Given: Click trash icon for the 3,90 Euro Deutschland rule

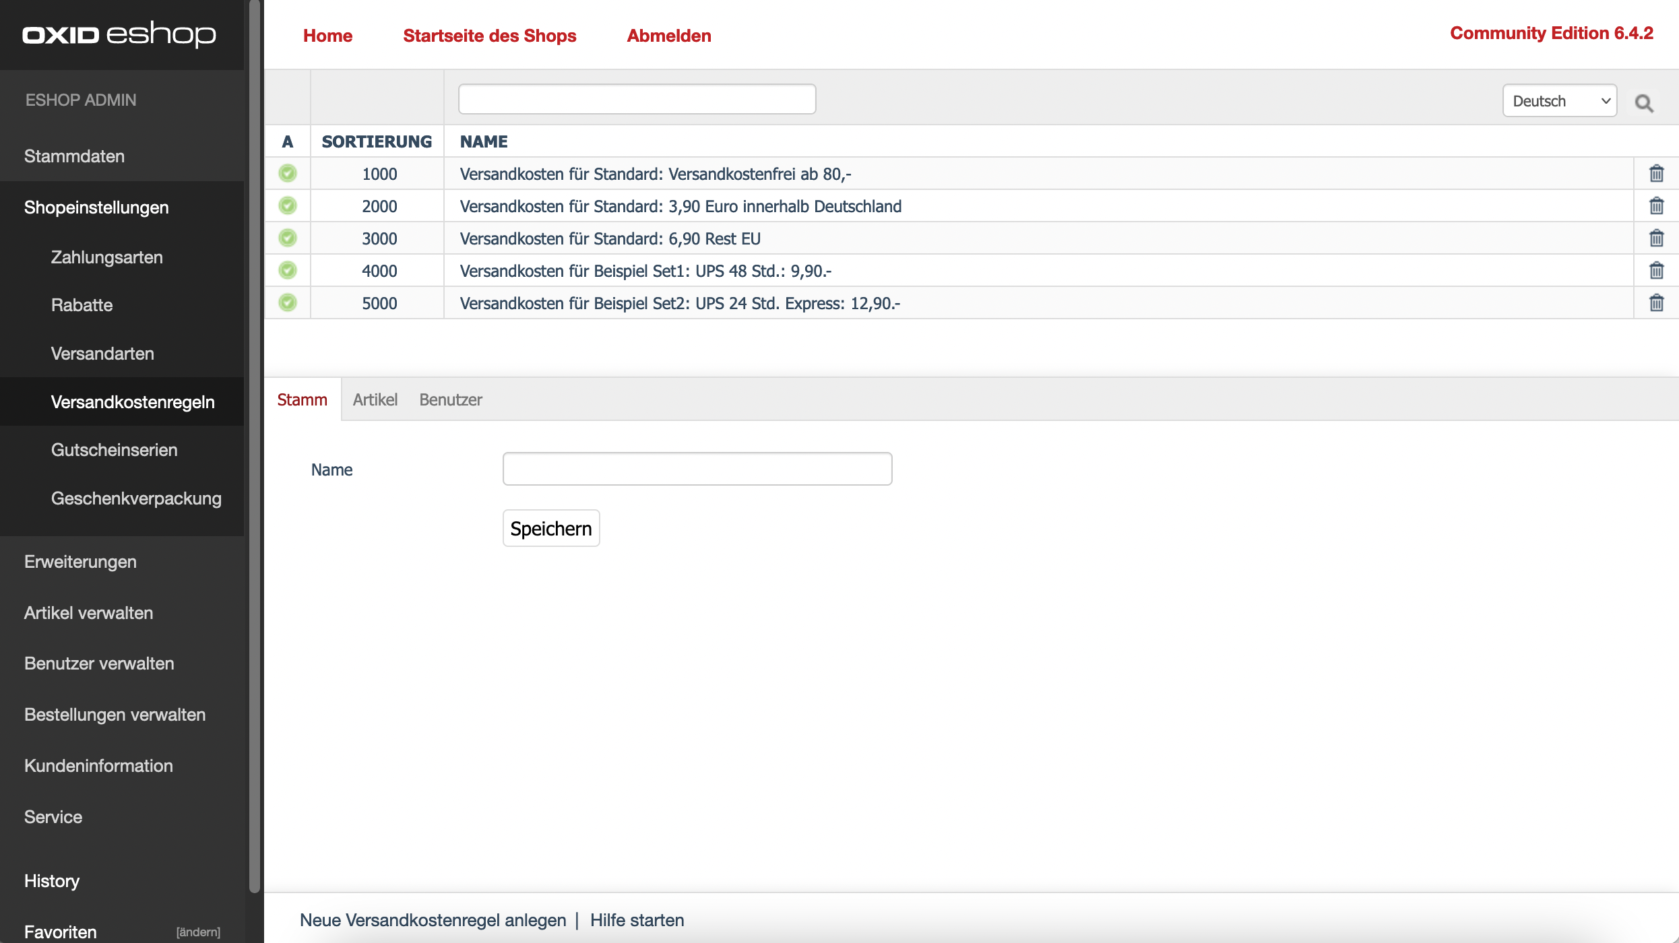Looking at the screenshot, I should click(x=1656, y=206).
